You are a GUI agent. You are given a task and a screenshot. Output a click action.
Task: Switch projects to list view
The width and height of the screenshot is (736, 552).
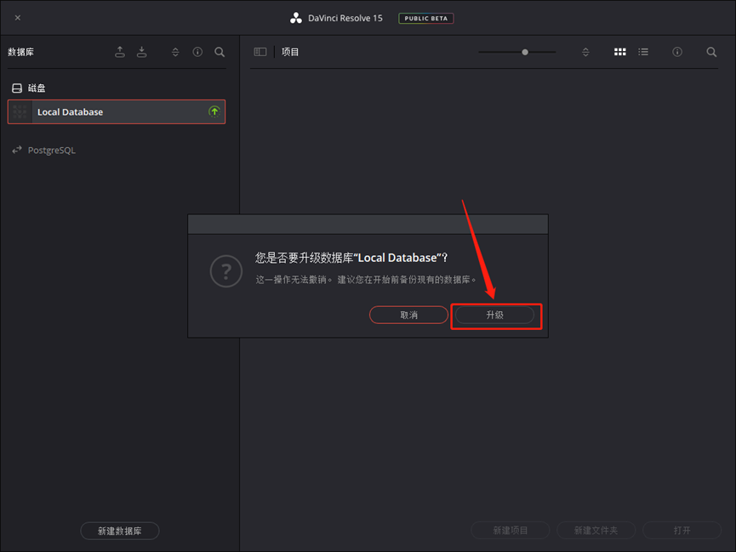(x=643, y=52)
